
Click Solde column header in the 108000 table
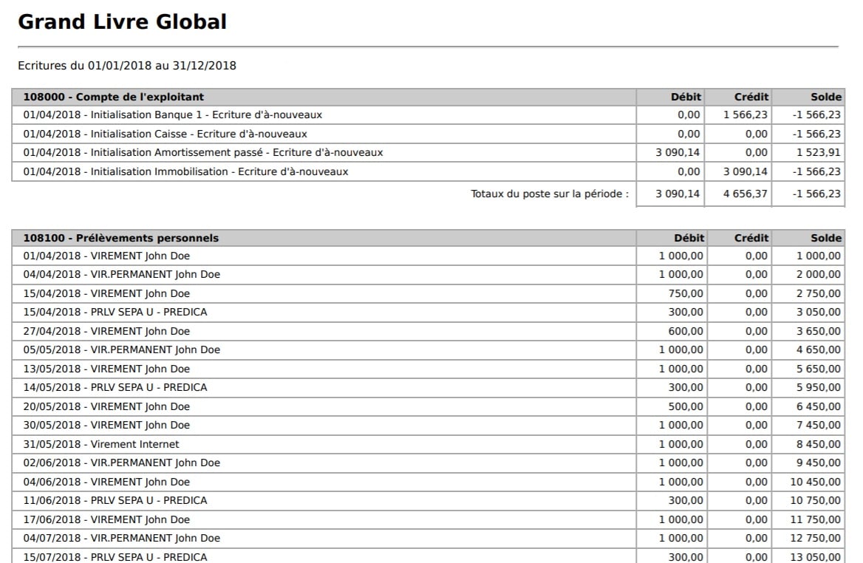pos(825,97)
